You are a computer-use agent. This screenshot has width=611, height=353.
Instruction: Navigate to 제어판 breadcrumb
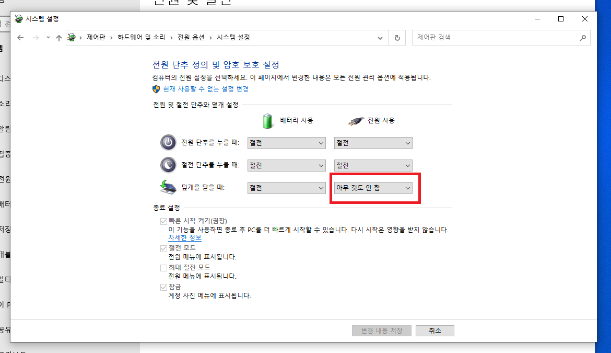pyautogui.click(x=96, y=38)
